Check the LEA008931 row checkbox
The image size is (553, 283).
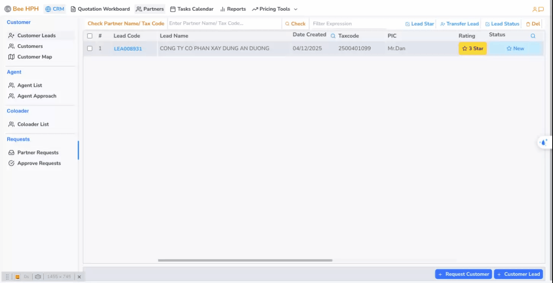point(90,49)
